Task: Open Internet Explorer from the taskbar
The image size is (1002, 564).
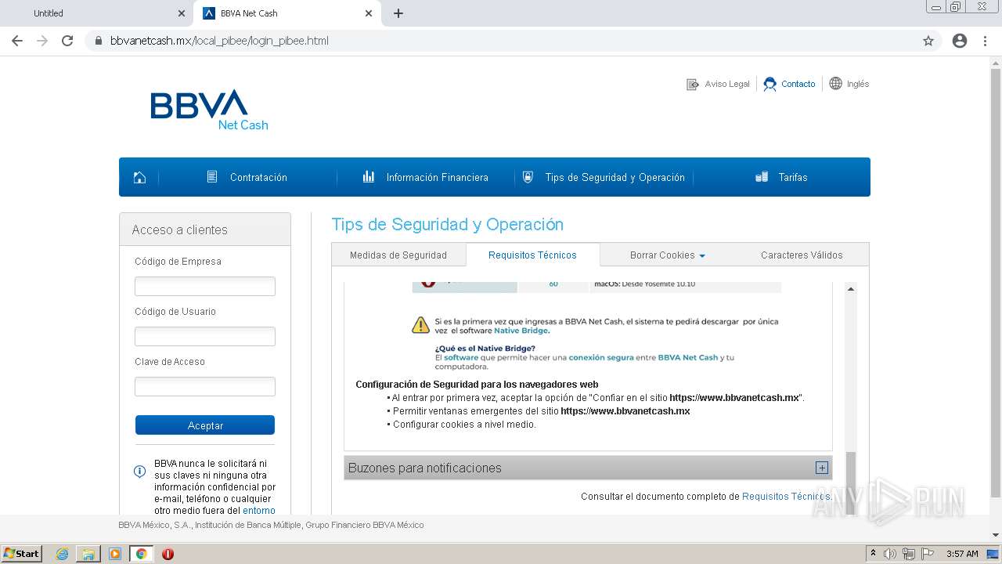Action: [x=62, y=554]
